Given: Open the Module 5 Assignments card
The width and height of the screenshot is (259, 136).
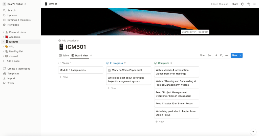Looking at the screenshot, I should [x=80, y=70].
